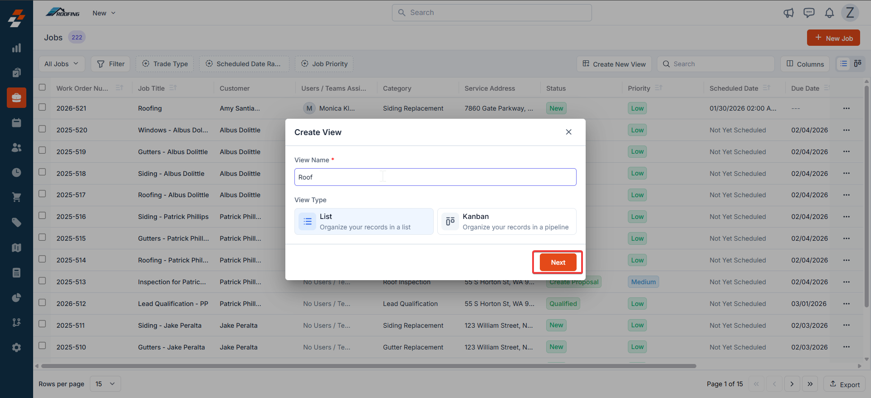Open the map sidebar icon

(16, 248)
